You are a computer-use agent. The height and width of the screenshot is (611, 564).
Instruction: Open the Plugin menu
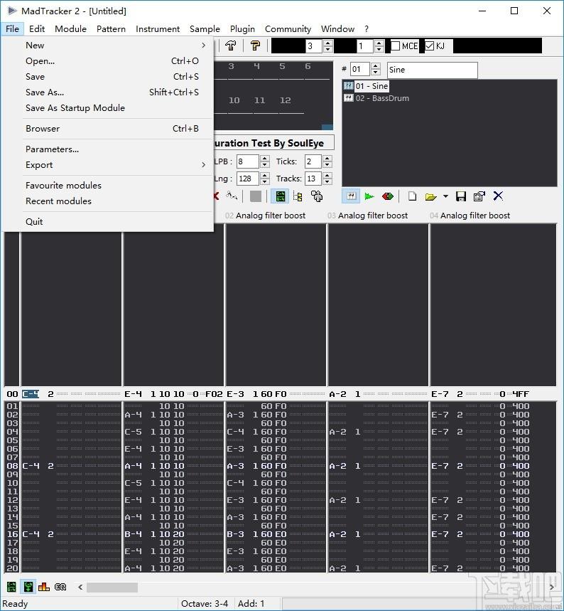242,29
